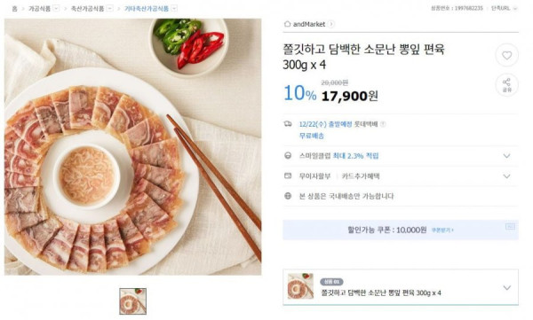Click the info icon beside 롯데택배
This screenshot has width=533, height=320.
click(383, 124)
